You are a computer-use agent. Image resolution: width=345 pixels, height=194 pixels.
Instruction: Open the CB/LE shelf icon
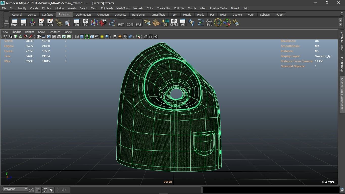(174, 22)
